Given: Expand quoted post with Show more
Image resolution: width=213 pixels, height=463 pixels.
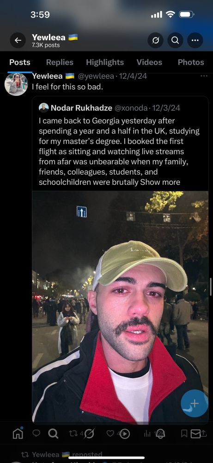Looking at the screenshot, I should point(160,182).
